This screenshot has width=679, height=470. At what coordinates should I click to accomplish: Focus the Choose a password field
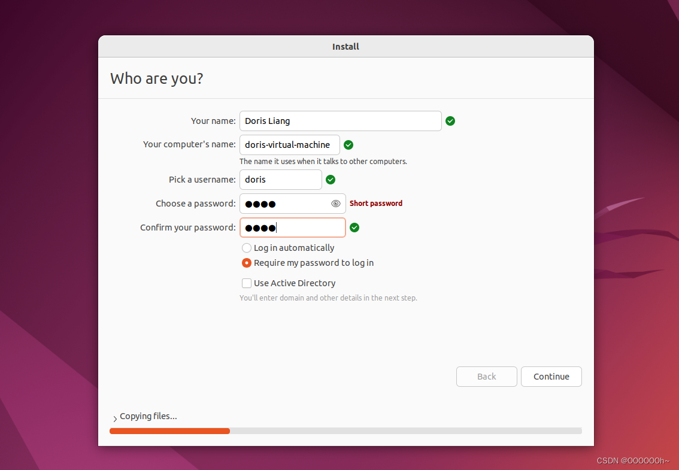coord(293,204)
